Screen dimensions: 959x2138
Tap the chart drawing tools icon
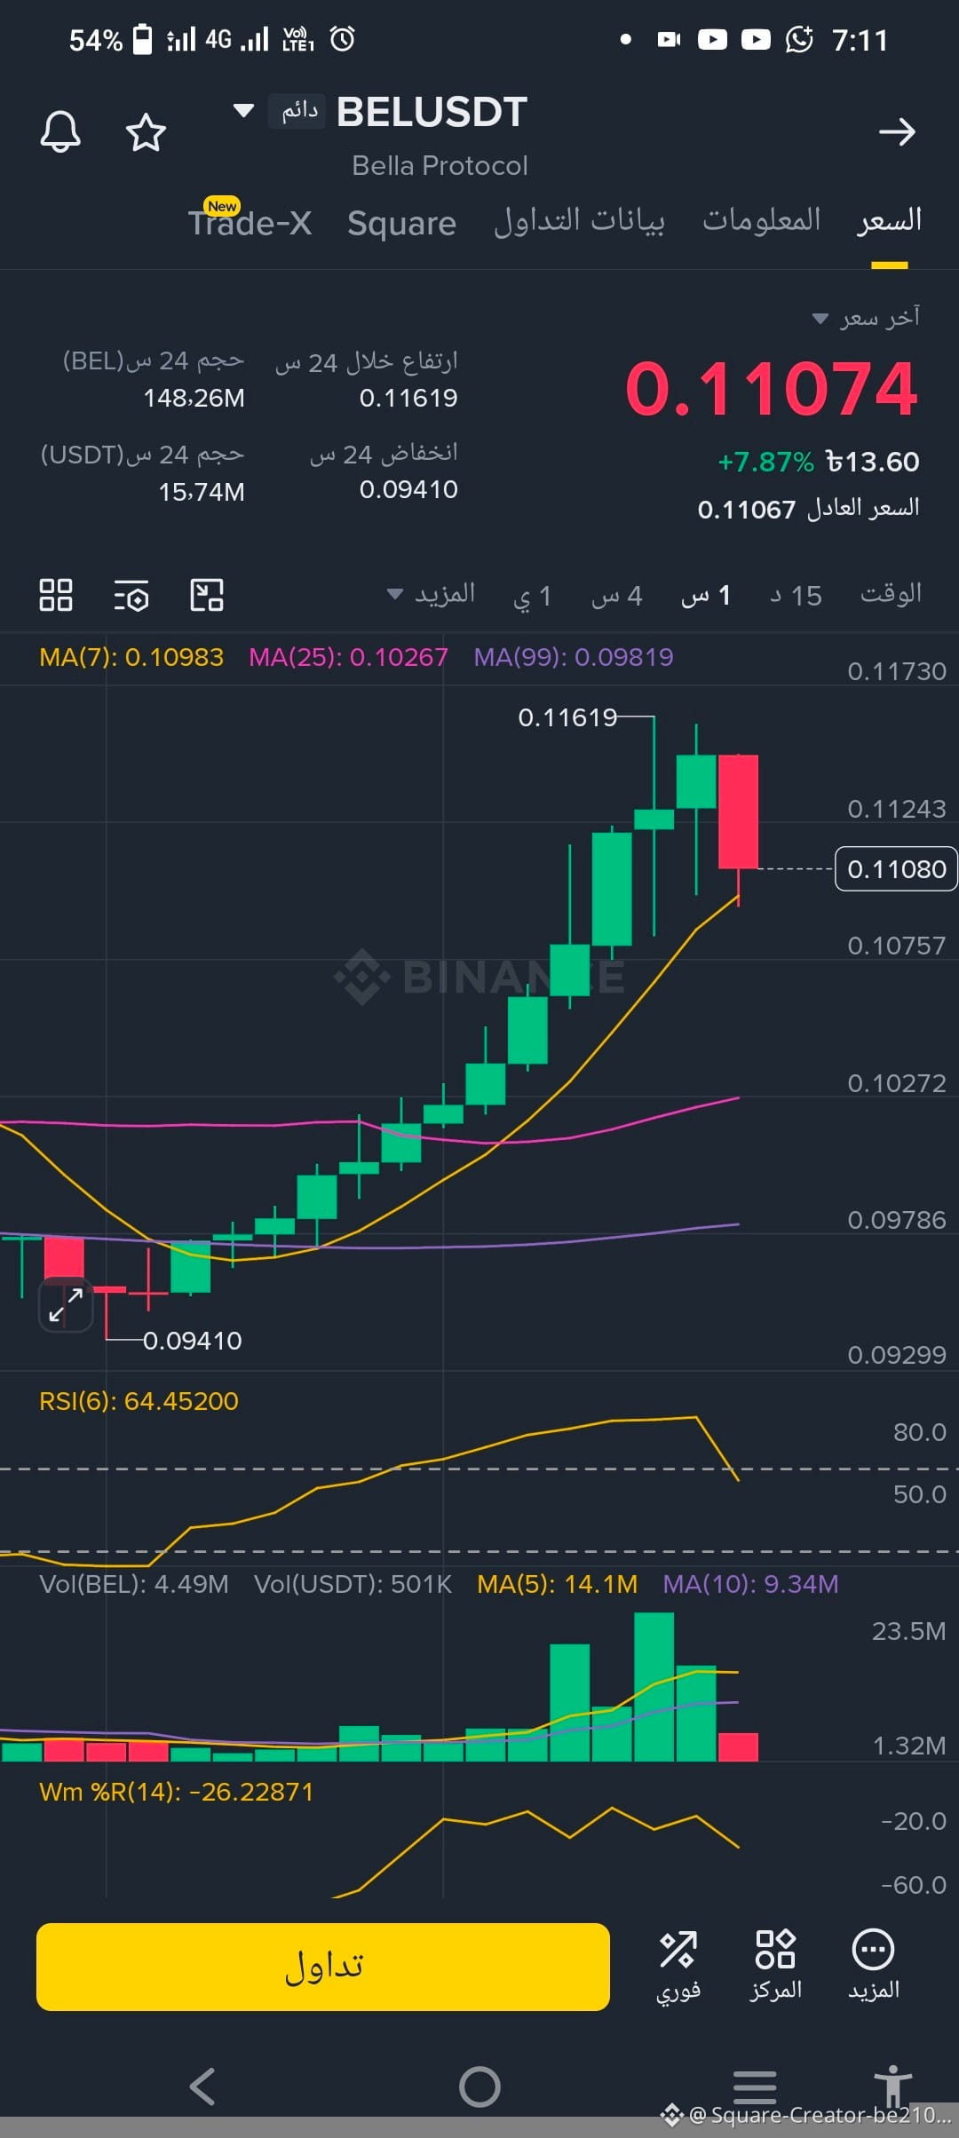[207, 595]
